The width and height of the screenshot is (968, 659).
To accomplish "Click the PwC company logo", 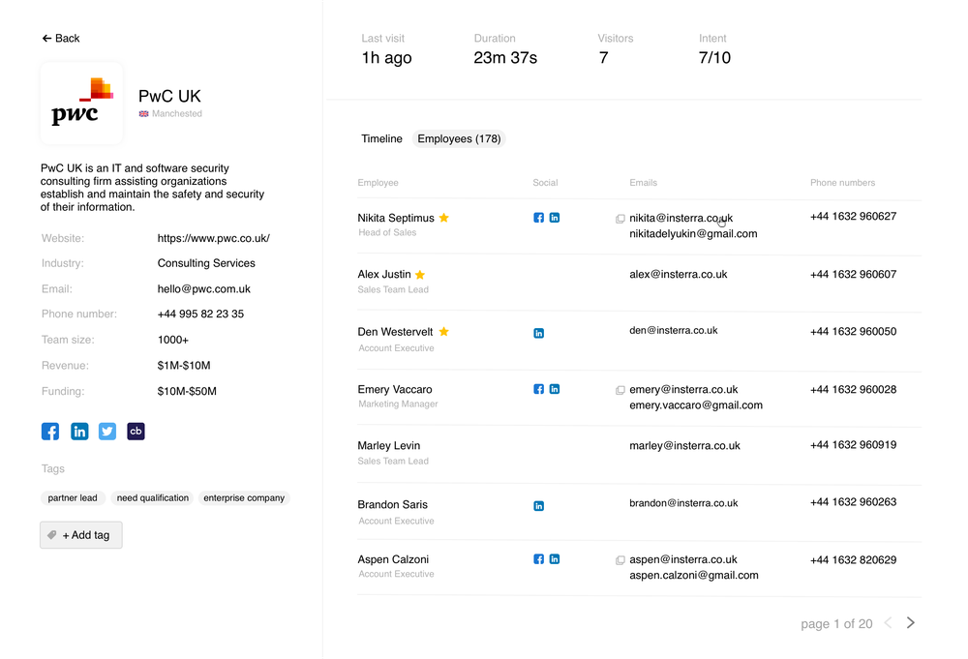I will pos(81,103).
